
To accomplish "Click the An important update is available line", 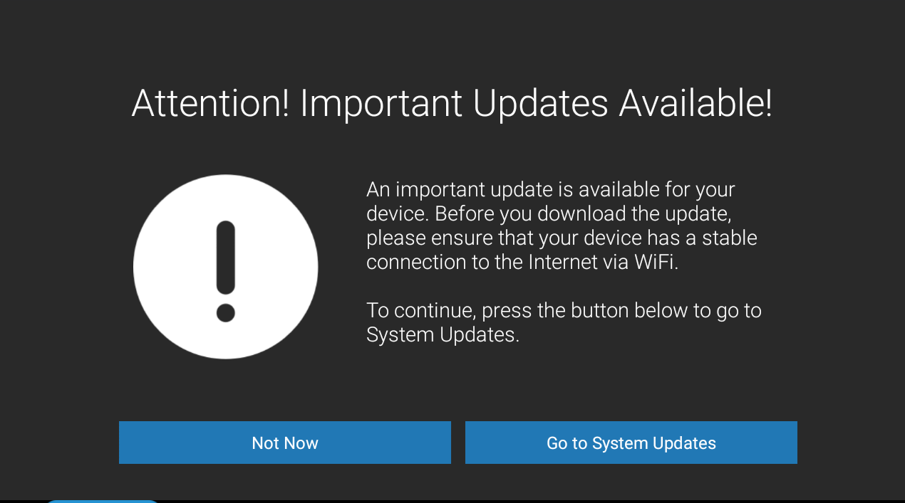I will [x=551, y=190].
